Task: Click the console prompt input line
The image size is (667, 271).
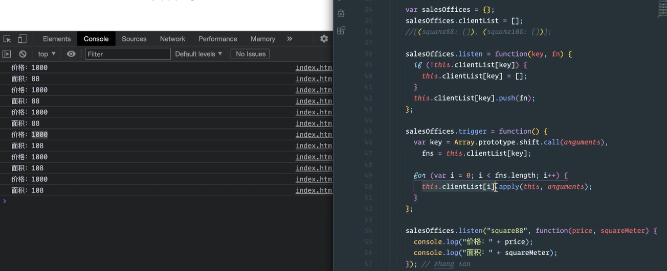Action: click(166, 201)
